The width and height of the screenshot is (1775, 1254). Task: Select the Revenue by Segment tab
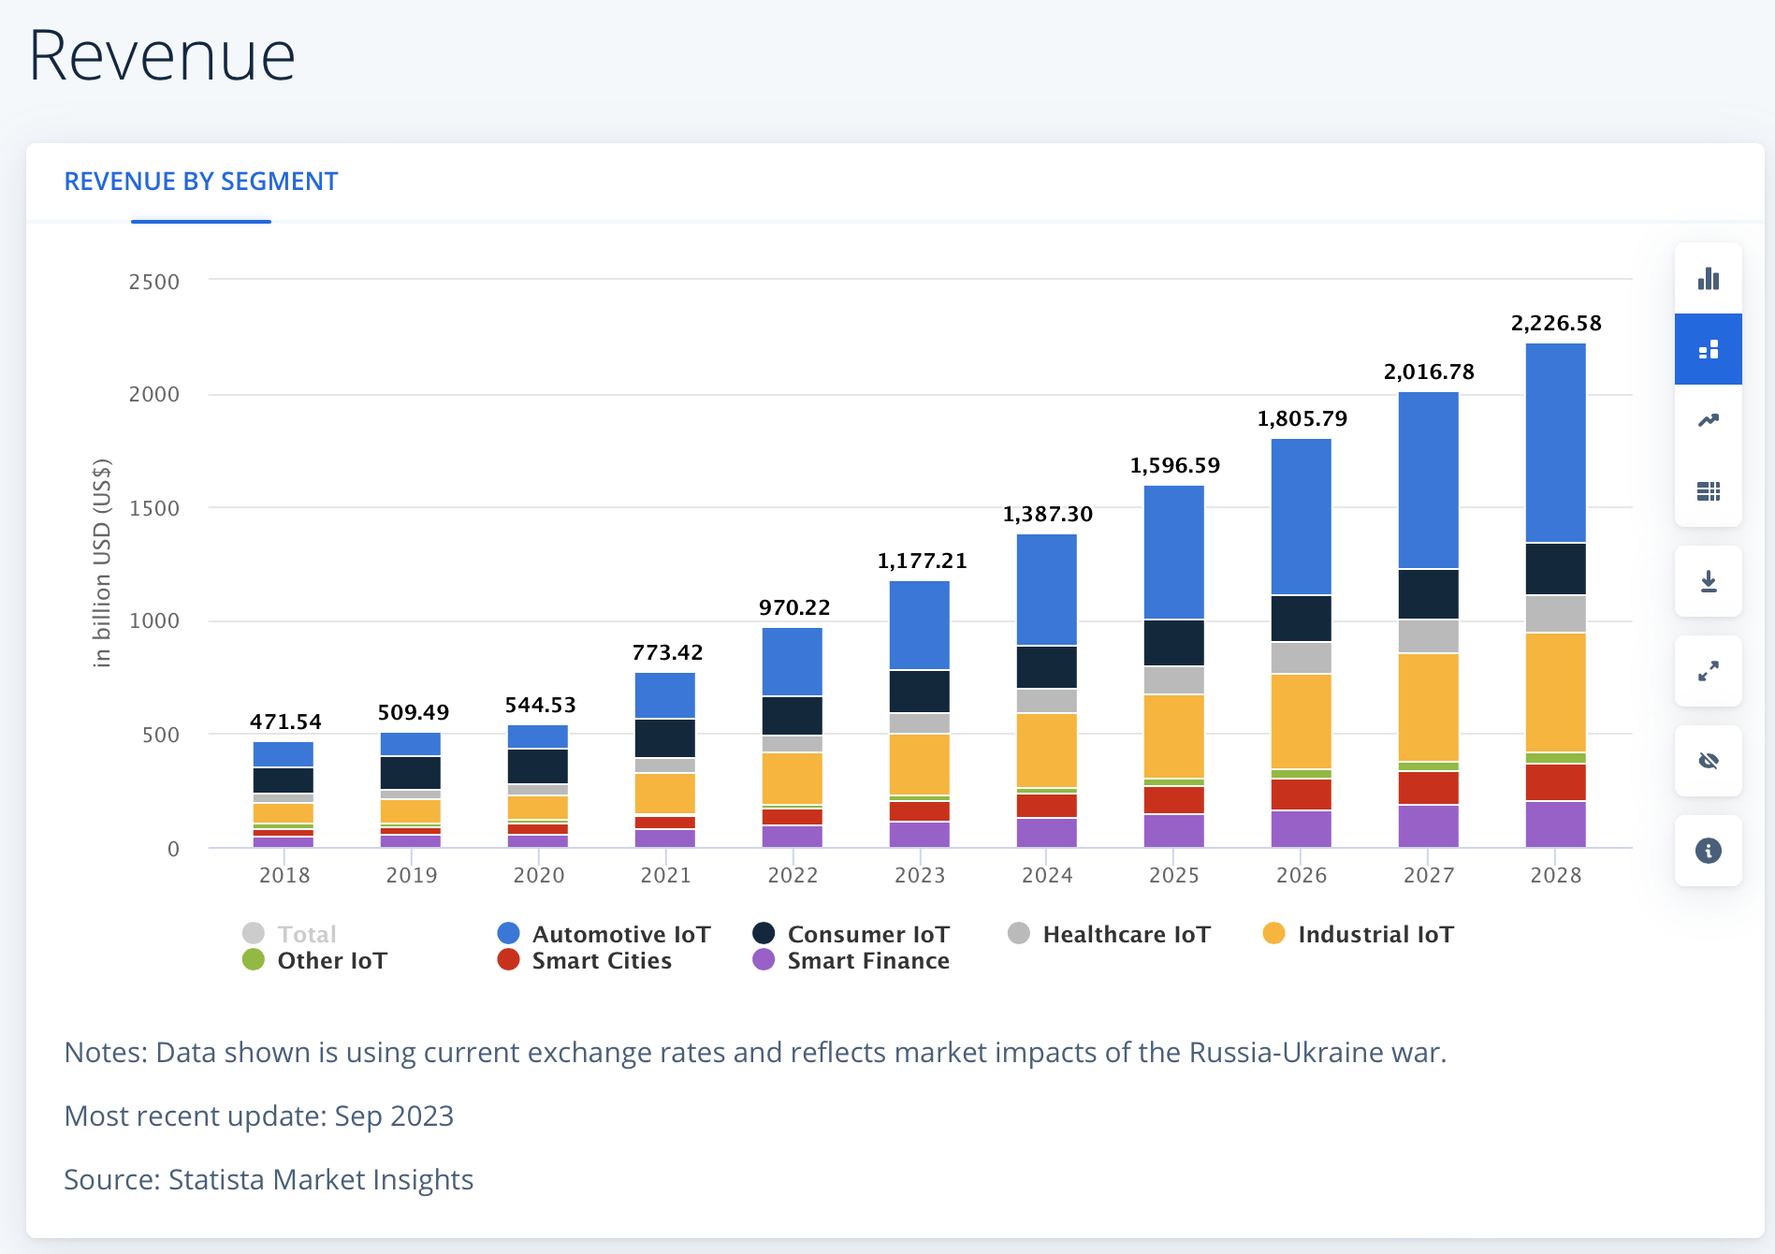point(201,182)
